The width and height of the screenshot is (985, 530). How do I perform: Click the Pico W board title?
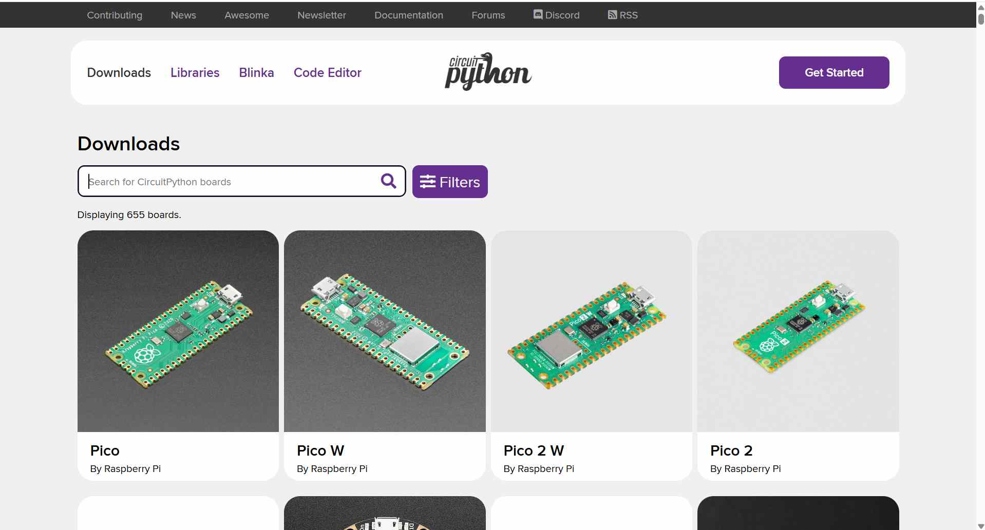point(320,450)
